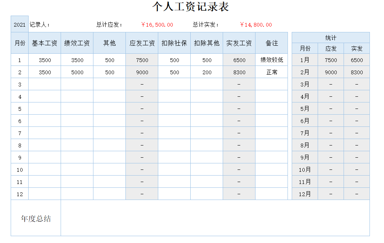Click the 扣除其他 column header

pos(207,43)
